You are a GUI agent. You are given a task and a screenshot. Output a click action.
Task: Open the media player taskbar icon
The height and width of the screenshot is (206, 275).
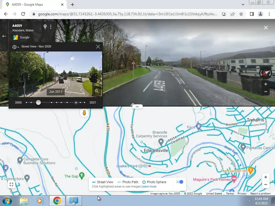(40, 201)
